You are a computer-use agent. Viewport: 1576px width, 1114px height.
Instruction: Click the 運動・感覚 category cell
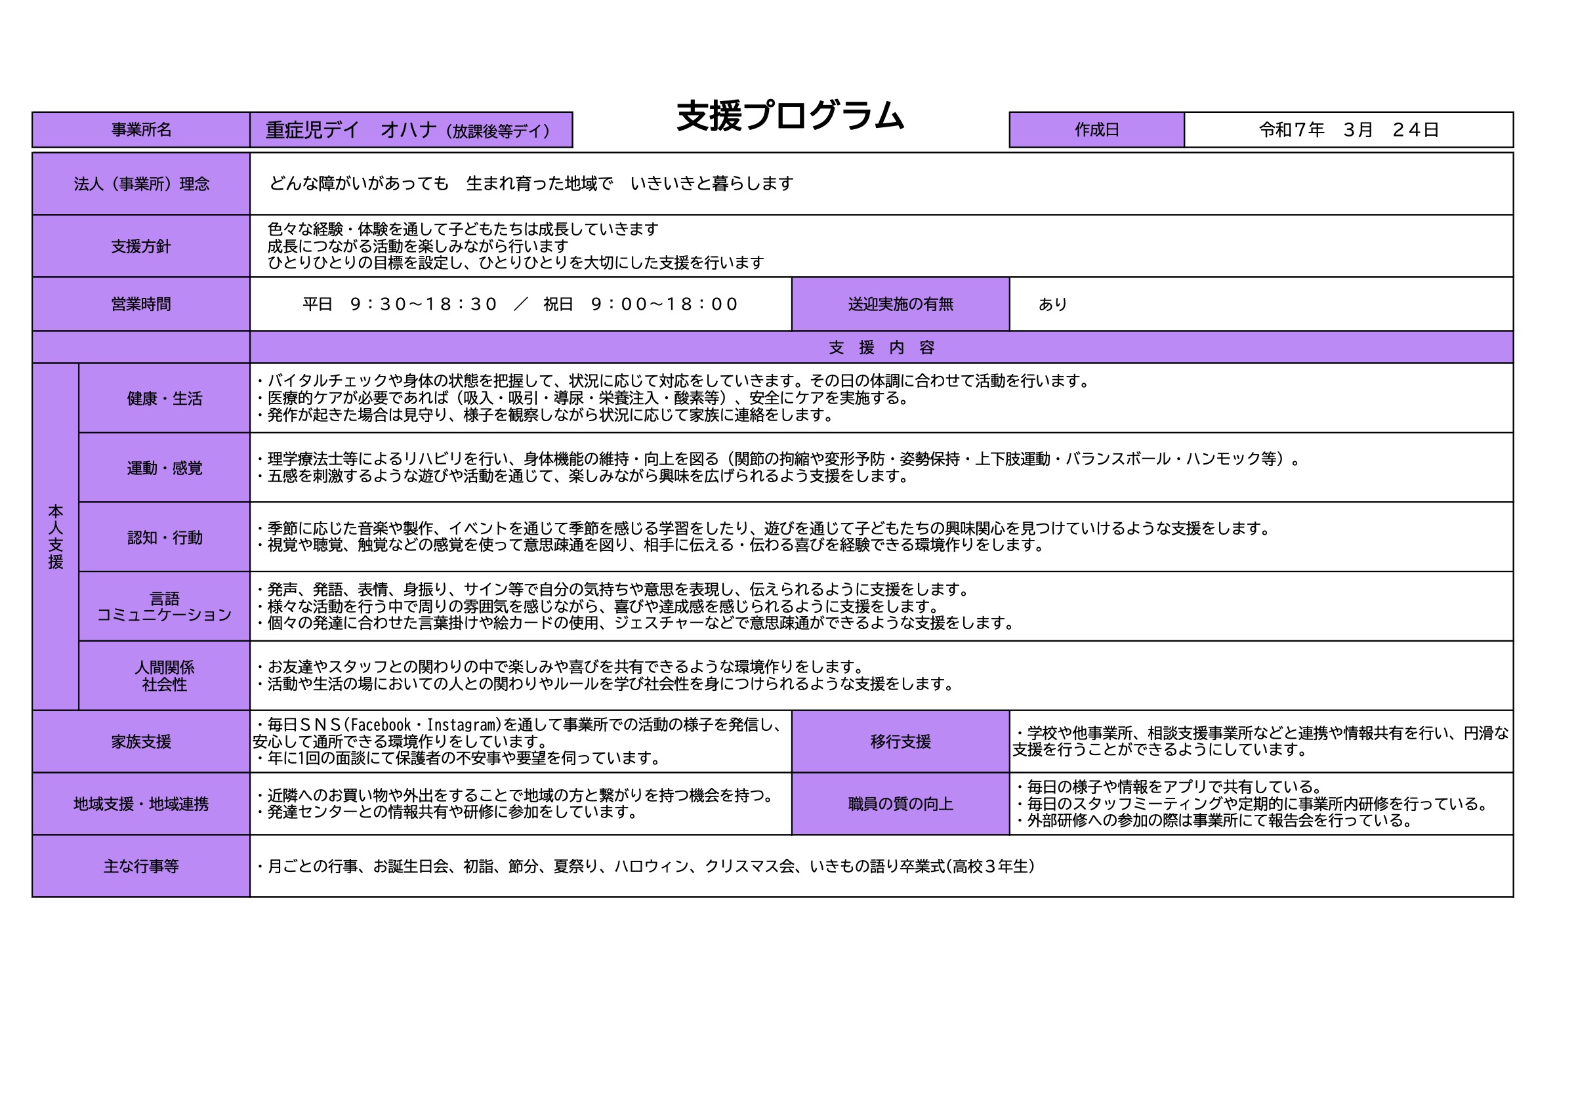pos(164,468)
